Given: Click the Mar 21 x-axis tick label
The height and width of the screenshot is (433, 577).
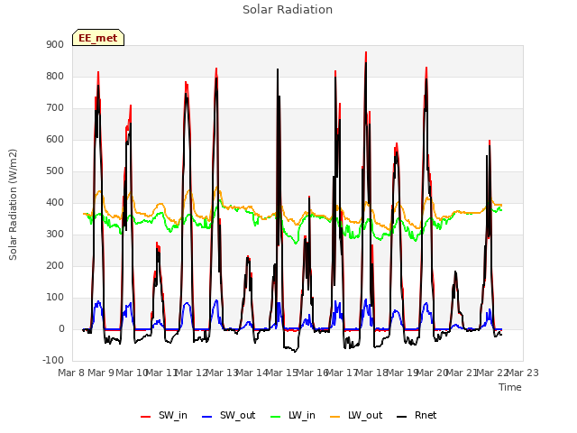Looking at the screenshot, I should point(463,373).
